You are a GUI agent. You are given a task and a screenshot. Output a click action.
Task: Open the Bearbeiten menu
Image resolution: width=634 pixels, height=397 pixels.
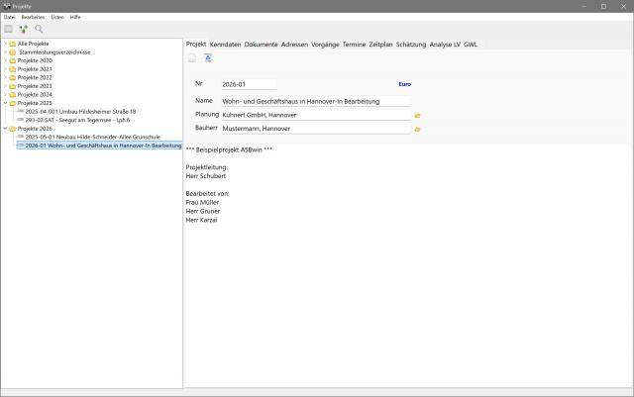point(34,17)
